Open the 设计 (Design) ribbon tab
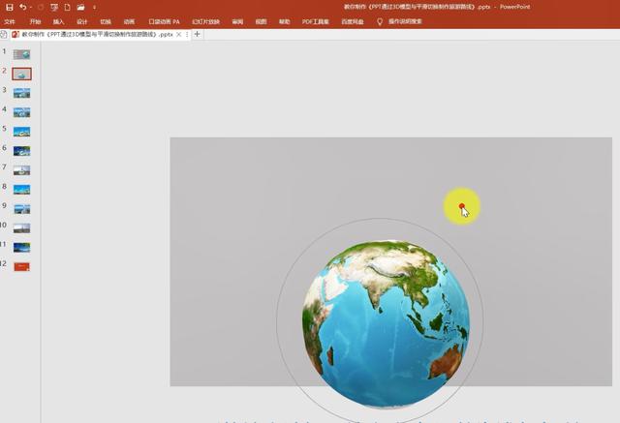Screen dimensions: 620x423 tap(82, 20)
